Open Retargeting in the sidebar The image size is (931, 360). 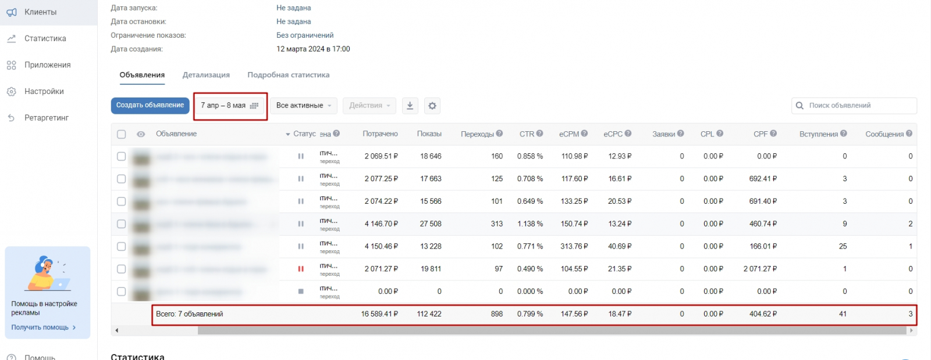click(x=47, y=118)
